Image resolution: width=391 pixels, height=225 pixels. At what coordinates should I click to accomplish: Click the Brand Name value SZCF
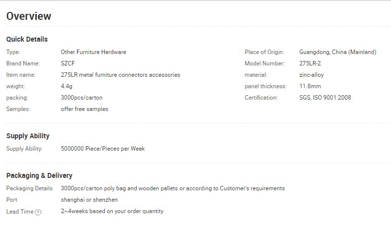[x=68, y=63]
